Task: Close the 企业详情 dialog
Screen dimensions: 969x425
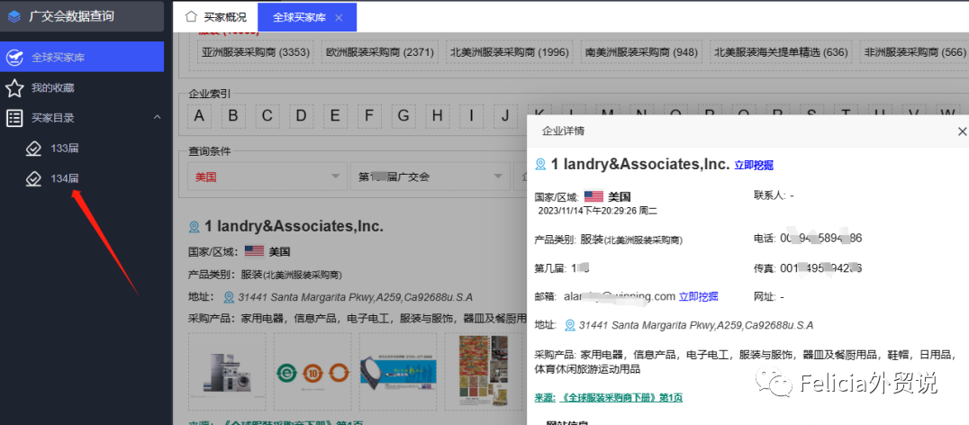Action: coord(962,131)
